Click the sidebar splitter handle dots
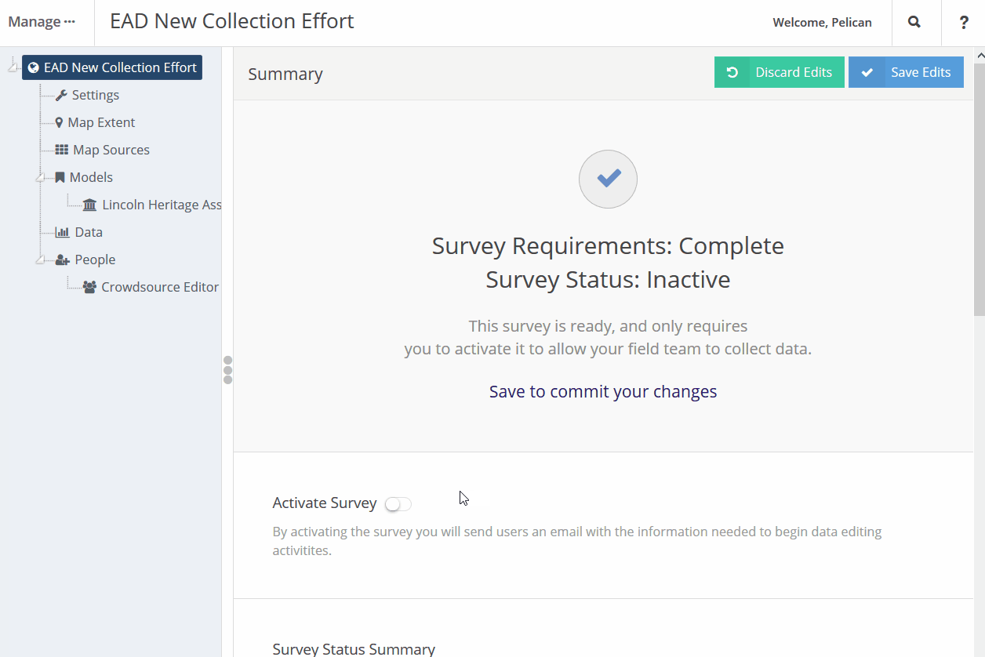This screenshot has height=657, width=985. 228,370
